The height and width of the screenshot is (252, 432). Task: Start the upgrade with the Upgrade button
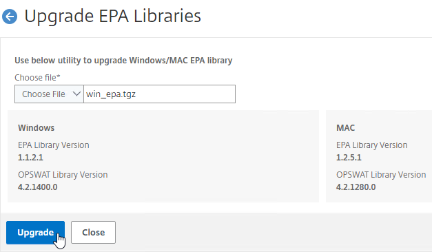(36, 233)
